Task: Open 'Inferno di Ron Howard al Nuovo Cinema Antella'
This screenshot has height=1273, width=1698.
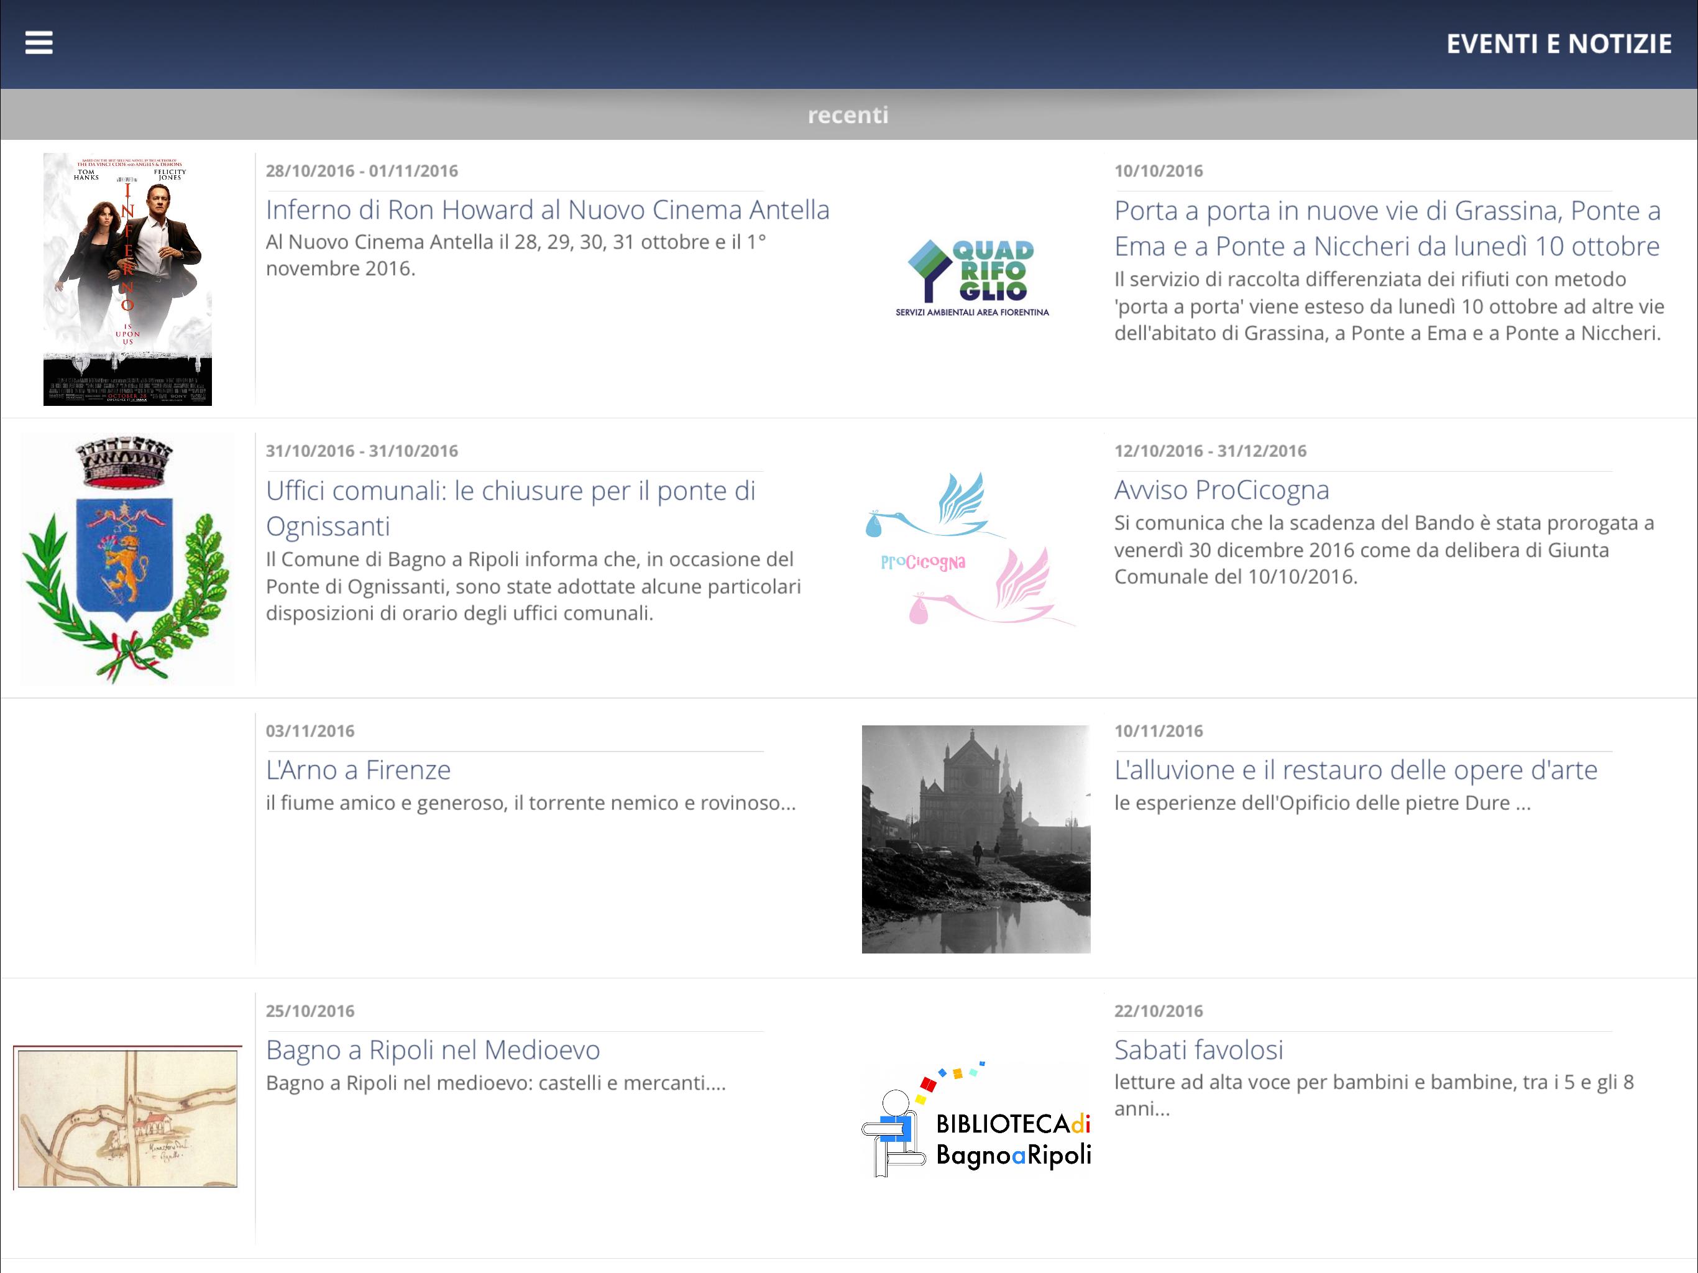Action: 548,209
